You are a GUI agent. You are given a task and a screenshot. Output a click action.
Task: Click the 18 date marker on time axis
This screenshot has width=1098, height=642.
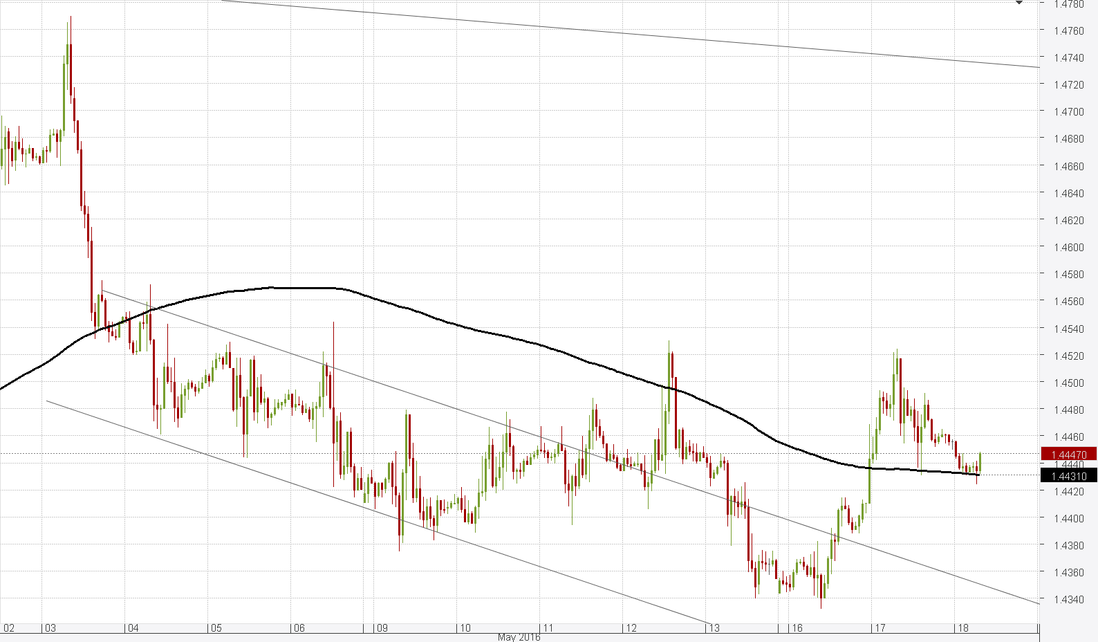pos(962,628)
